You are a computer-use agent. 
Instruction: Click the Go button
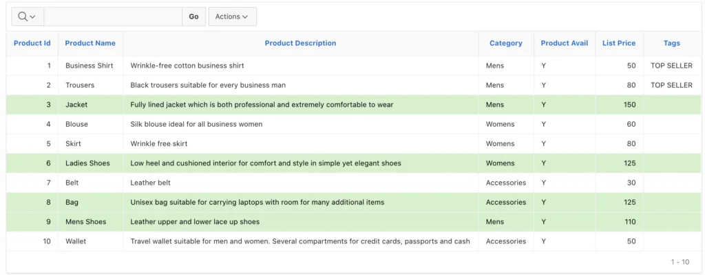click(x=193, y=17)
